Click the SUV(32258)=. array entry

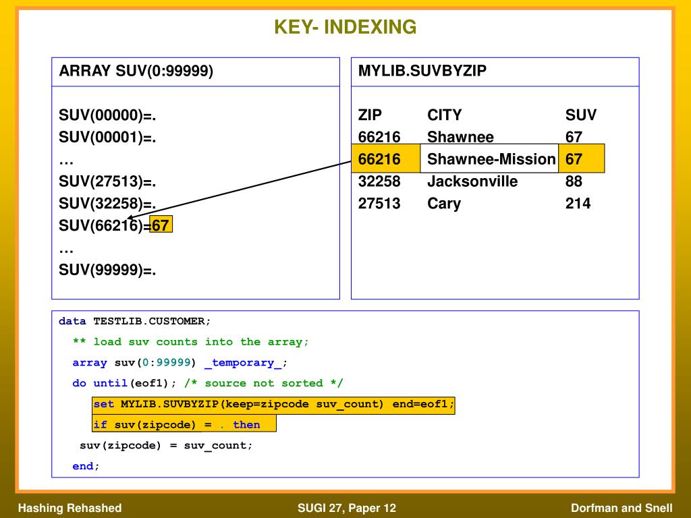point(107,204)
